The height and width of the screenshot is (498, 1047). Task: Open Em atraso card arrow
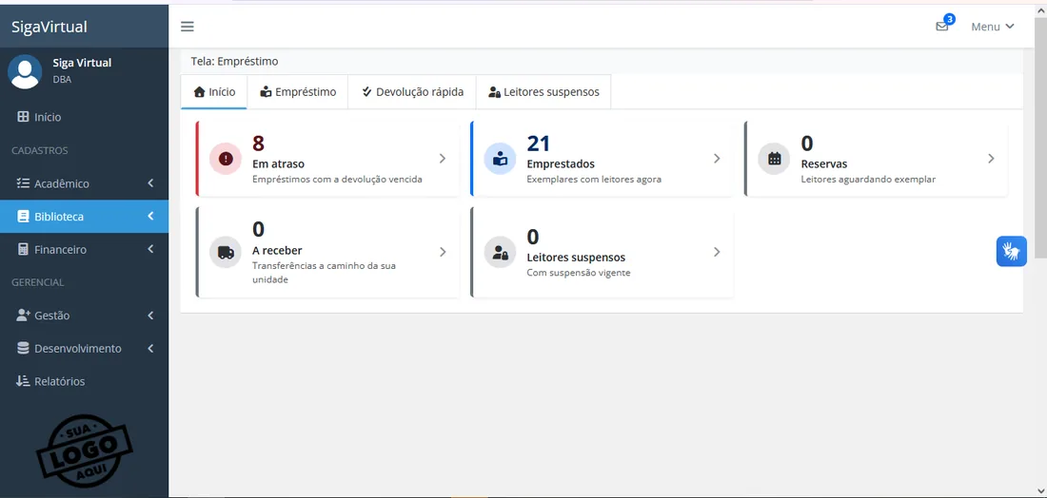point(442,159)
